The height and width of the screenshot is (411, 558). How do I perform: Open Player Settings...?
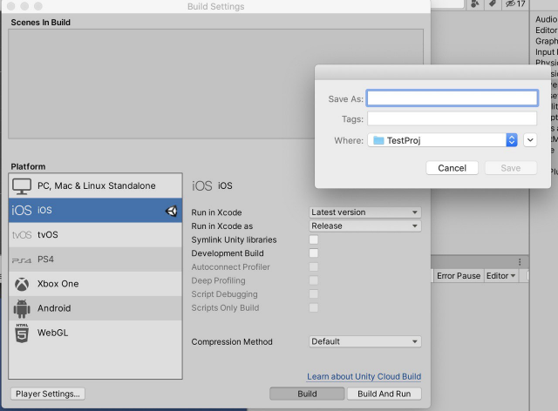48,394
